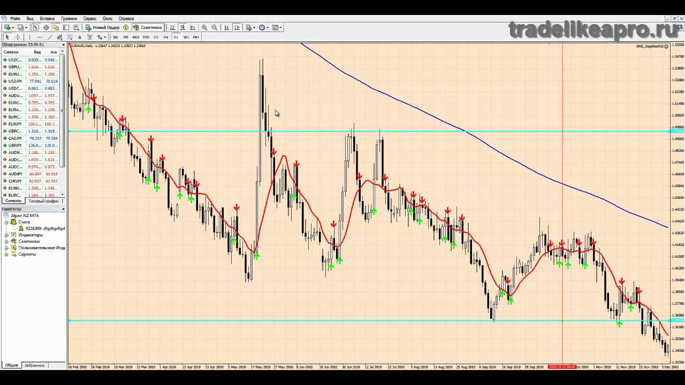Select the crosshair cursor tool
The height and width of the screenshot is (385, 685).
[x=18, y=37]
